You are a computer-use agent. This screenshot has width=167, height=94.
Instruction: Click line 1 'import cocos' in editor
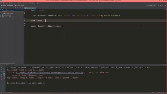click(38, 10)
